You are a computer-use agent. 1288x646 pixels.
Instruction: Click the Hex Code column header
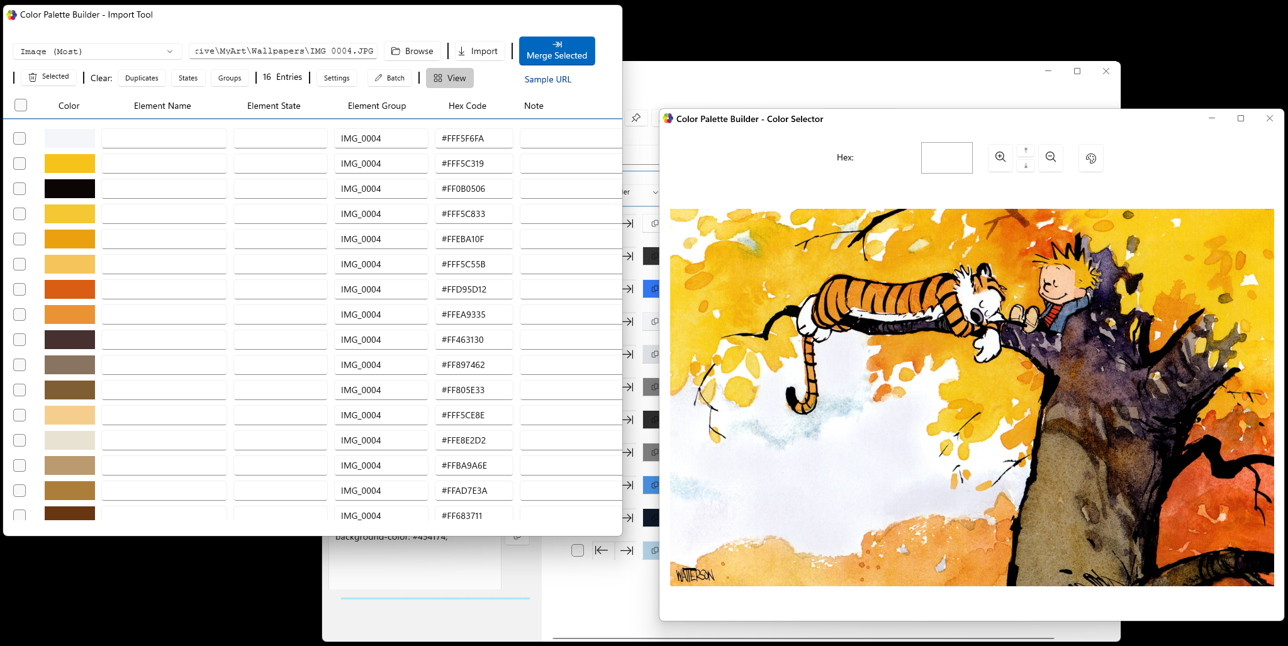pos(468,106)
